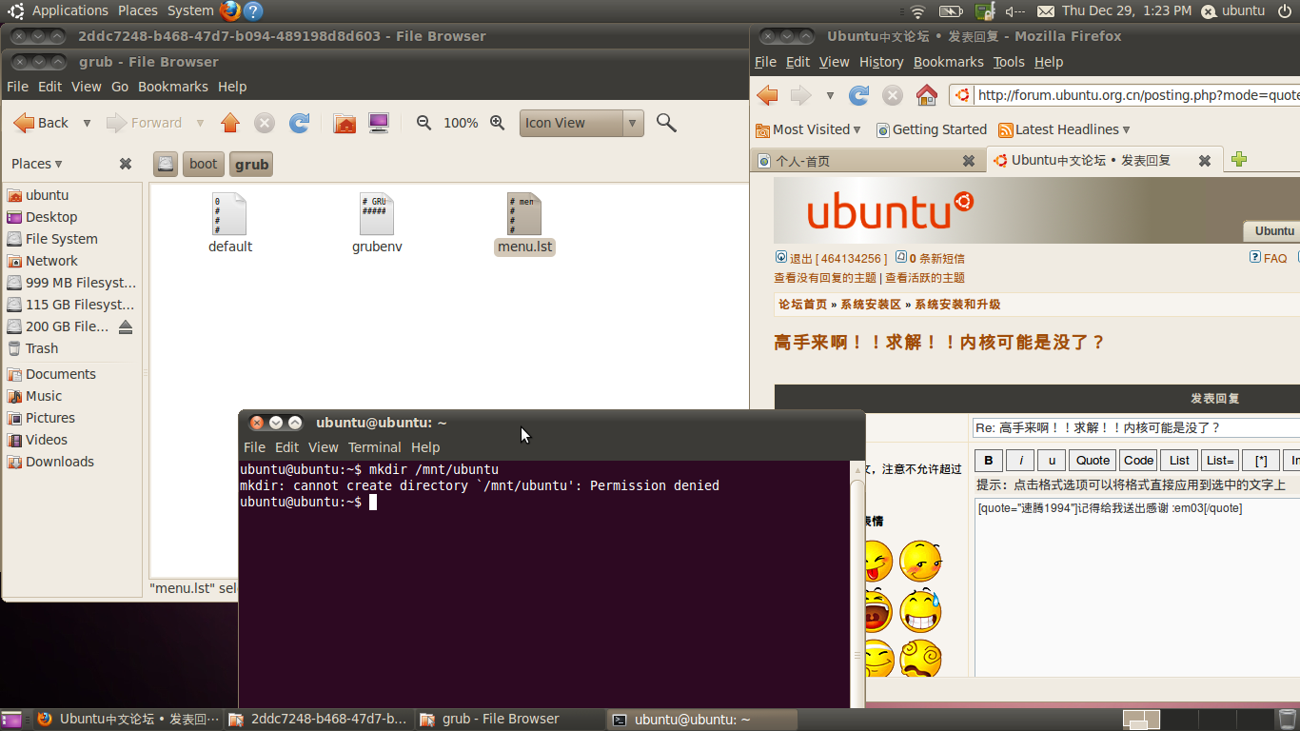1300x731 pixels.
Task: Expand Most Visited bookmarks dropdown
Action: 857,129
